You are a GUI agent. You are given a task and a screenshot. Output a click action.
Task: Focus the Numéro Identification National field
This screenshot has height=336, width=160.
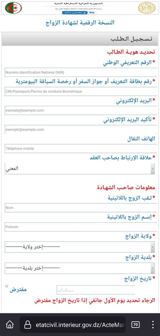pos(80,72)
